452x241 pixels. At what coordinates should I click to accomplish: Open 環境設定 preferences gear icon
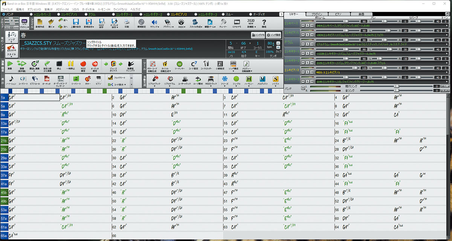point(141,23)
